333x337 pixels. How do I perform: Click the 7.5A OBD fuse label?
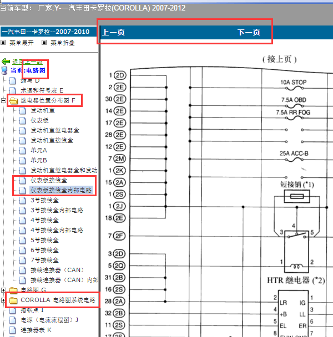coord(294,100)
